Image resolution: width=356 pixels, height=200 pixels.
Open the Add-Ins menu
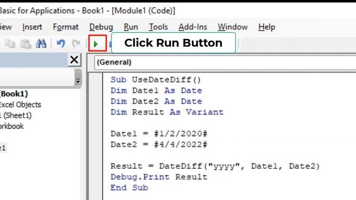pyautogui.click(x=193, y=27)
